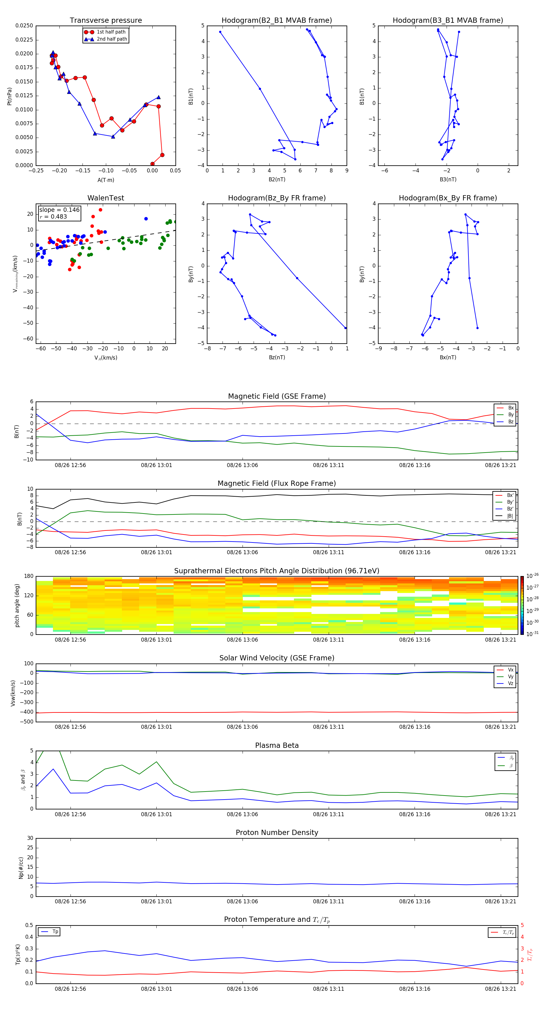The height and width of the screenshot is (1016, 554).
Task: Select the Bz' entry in the flux rope legend
Action: tap(505, 509)
